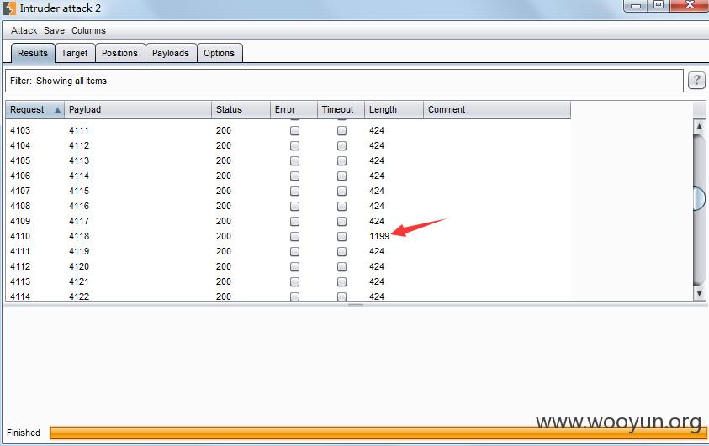Click length 424 for request 4108

pyautogui.click(x=377, y=206)
